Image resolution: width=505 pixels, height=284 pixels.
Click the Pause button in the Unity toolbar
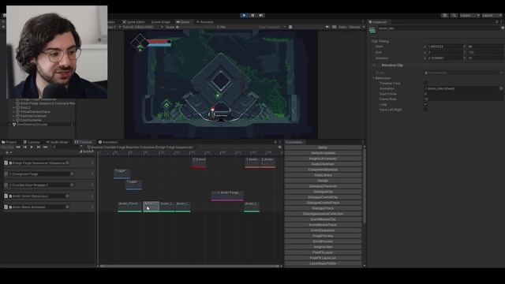point(252,15)
